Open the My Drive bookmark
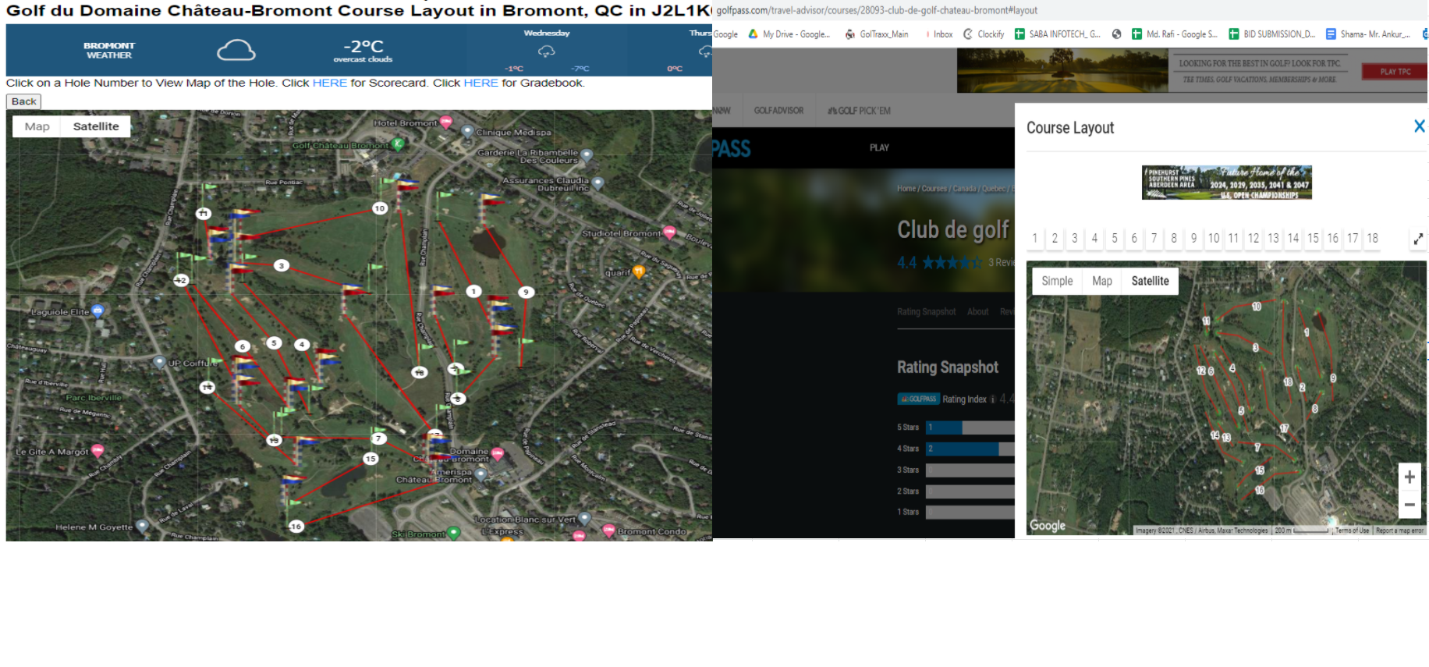Image resolution: width=1429 pixels, height=667 pixels. (x=789, y=34)
